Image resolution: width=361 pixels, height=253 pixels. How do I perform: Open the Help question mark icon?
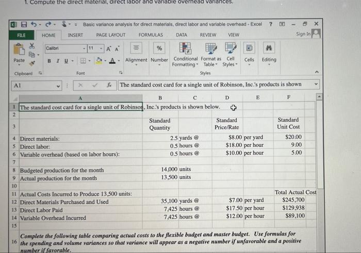click(271, 24)
